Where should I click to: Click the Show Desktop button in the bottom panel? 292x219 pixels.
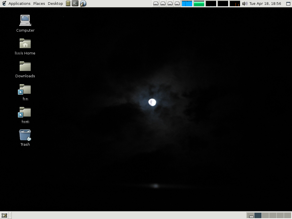(x=4, y=215)
